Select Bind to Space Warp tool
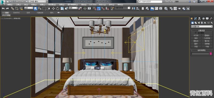214x98 pixels. (x=21, y=8)
